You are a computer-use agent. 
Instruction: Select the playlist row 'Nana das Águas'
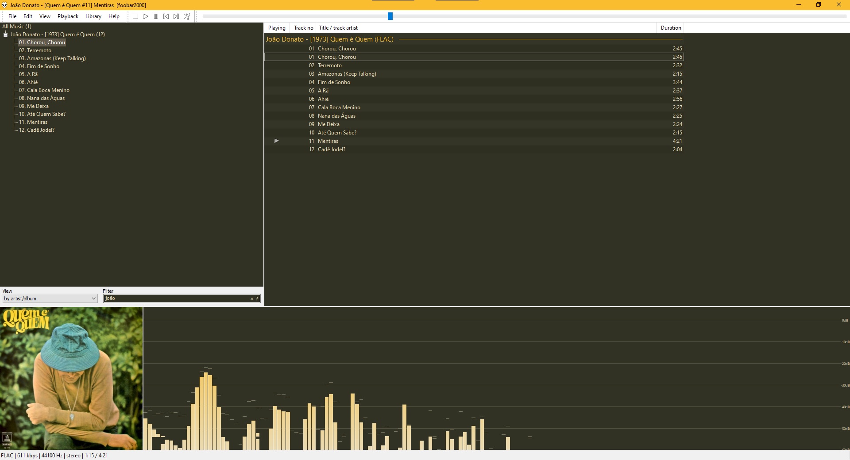pyautogui.click(x=474, y=116)
